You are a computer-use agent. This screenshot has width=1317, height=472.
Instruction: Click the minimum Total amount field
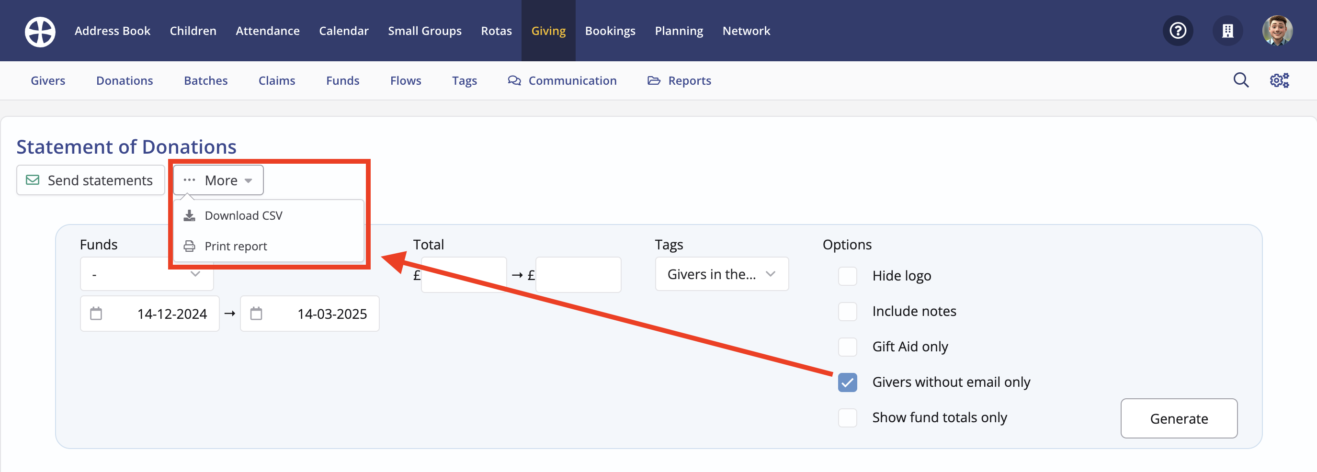click(x=464, y=275)
